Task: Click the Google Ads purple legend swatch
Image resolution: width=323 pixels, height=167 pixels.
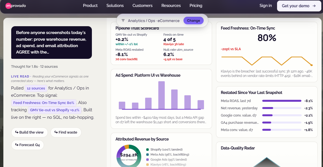Action: 147,160
